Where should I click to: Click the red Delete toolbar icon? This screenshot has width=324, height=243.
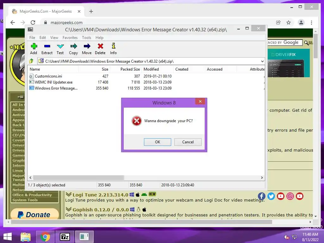(x=100, y=49)
